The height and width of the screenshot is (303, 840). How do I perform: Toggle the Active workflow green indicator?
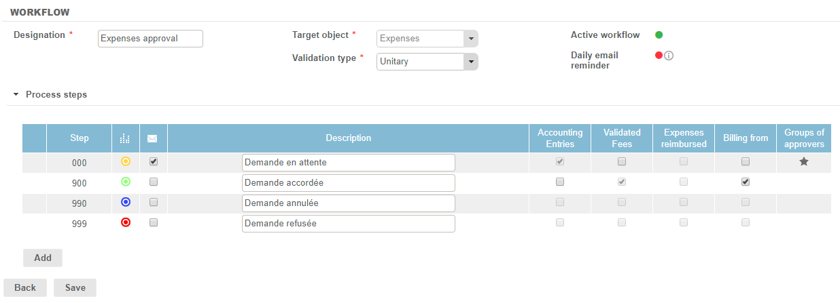(659, 35)
